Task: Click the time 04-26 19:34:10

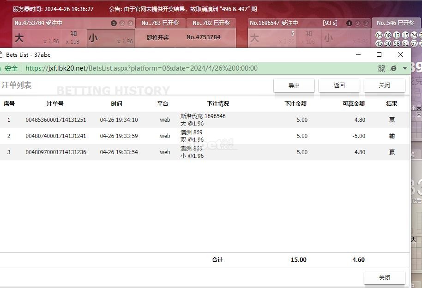Action: pyautogui.click(x=119, y=120)
